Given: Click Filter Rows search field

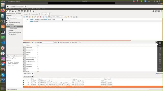Looking at the screenshot, I should 47,42.
